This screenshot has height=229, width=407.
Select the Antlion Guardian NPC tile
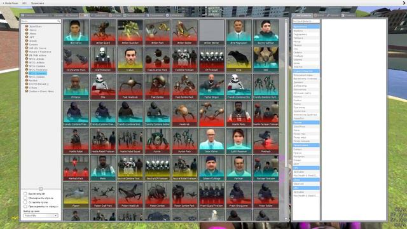coord(130,32)
